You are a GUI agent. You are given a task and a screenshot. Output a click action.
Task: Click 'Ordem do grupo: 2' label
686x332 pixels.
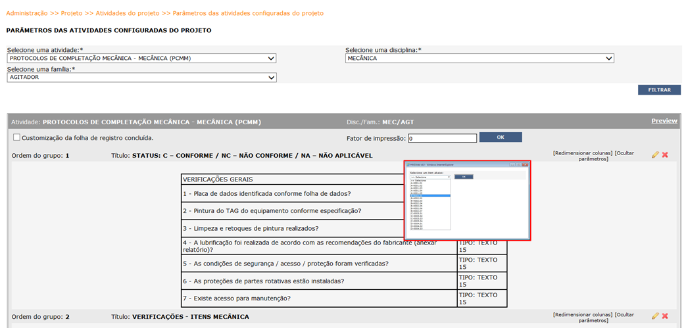point(41,317)
